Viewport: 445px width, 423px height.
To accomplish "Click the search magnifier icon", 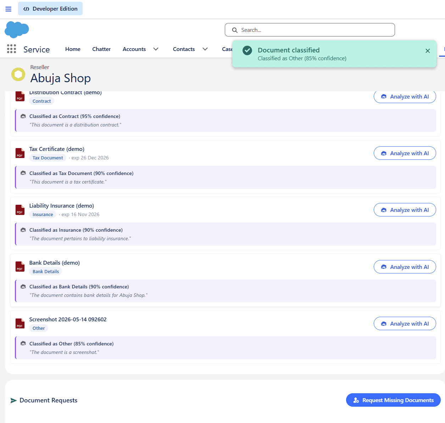I will [x=235, y=30].
